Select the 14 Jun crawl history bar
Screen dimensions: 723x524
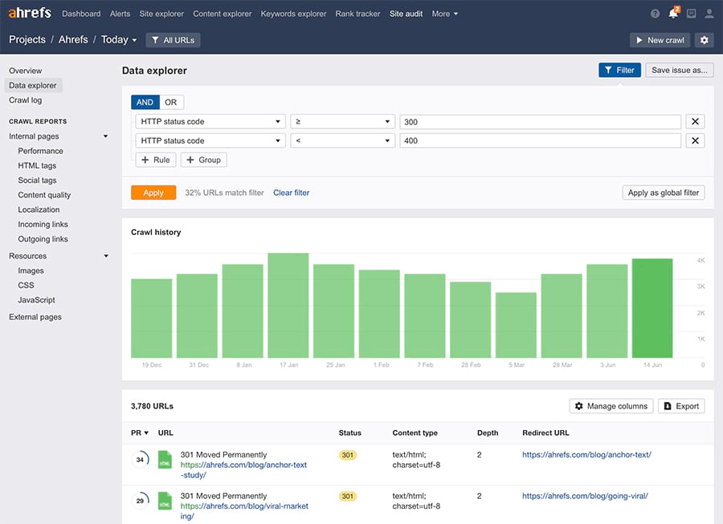652,308
